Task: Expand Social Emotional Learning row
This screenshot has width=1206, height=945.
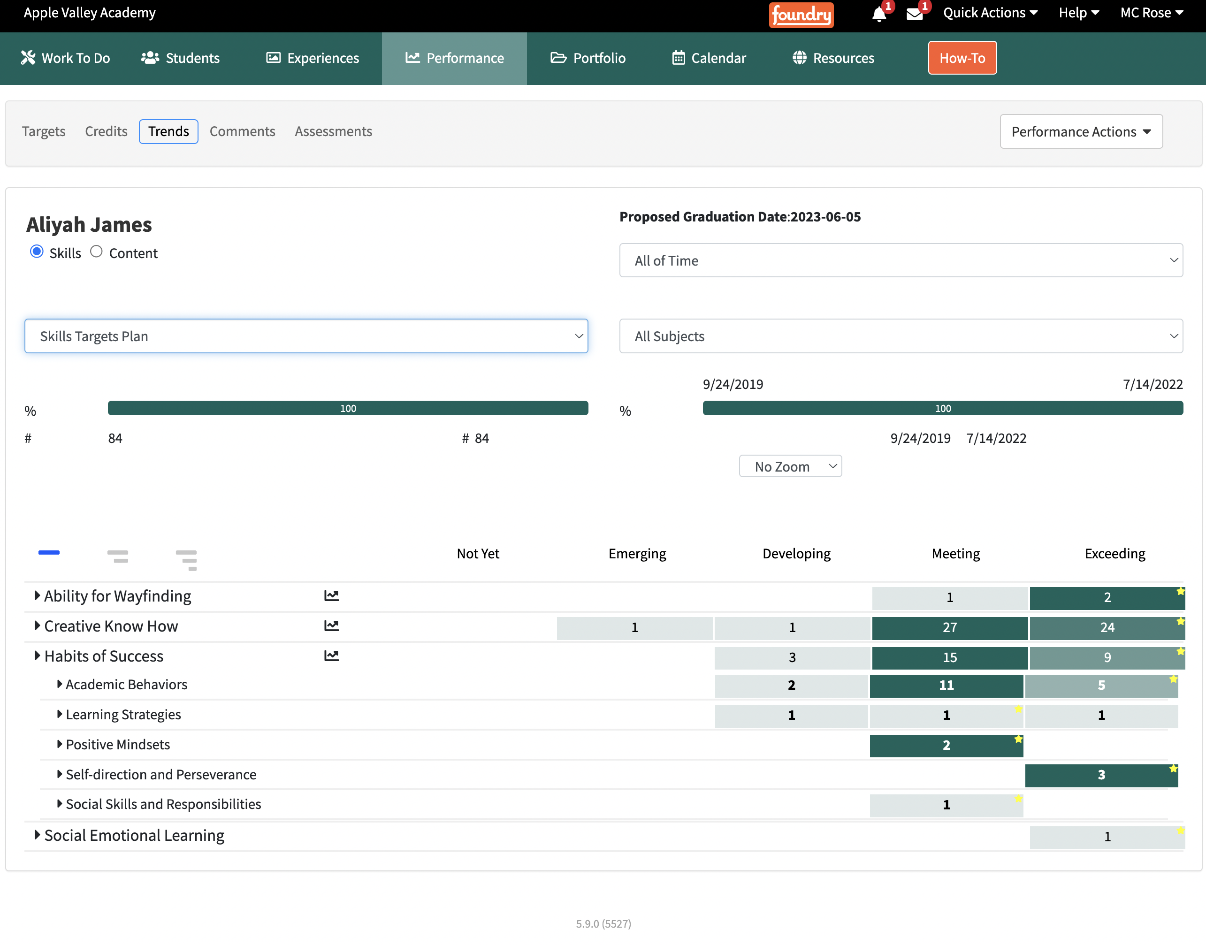Action: 37,834
